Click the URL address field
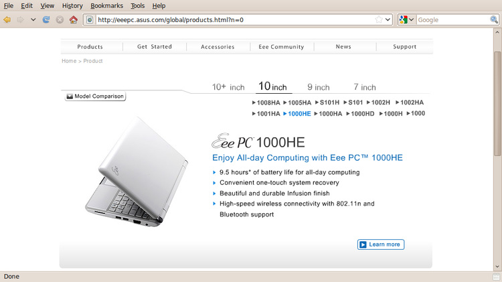Image resolution: width=502 pixels, height=282 pixels. click(x=236, y=20)
